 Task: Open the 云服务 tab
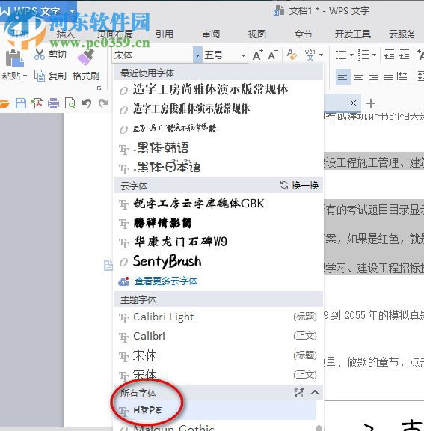pyautogui.click(x=402, y=34)
